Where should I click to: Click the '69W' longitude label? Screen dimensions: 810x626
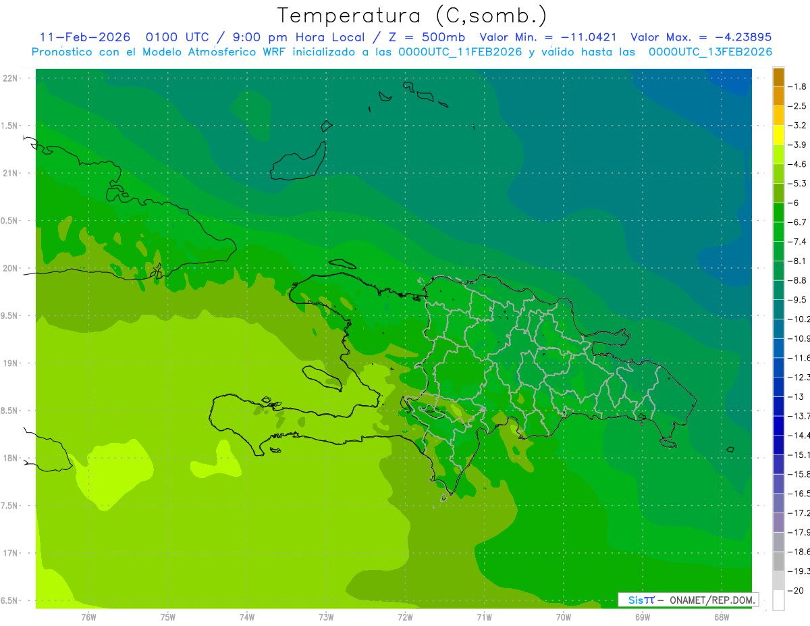click(643, 617)
